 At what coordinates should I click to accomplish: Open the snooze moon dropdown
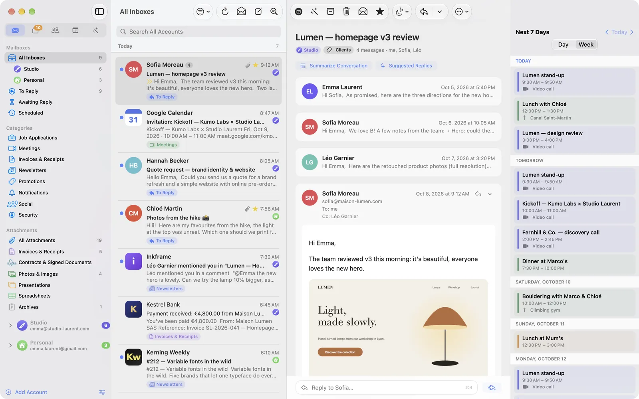point(402,12)
